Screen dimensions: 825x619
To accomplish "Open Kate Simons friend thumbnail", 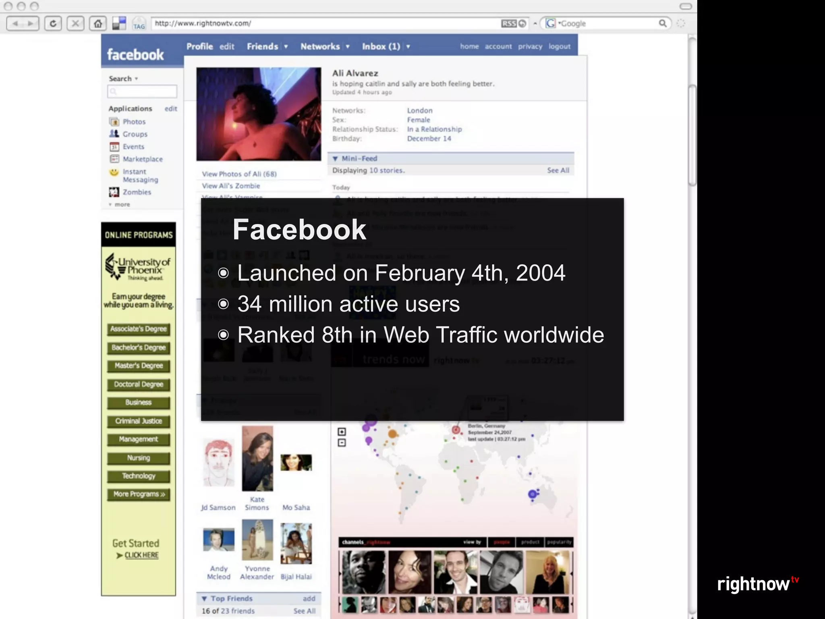I will [x=257, y=459].
